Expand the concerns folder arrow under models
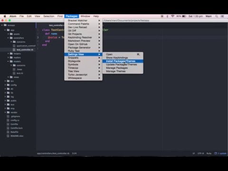 (x=11, y=65)
